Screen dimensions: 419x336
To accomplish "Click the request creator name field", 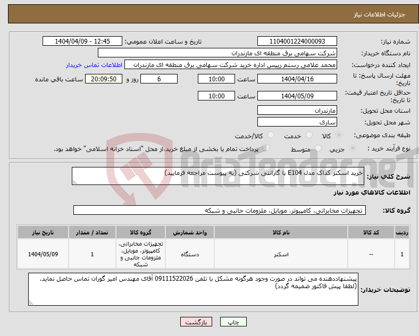I will coord(231,65).
